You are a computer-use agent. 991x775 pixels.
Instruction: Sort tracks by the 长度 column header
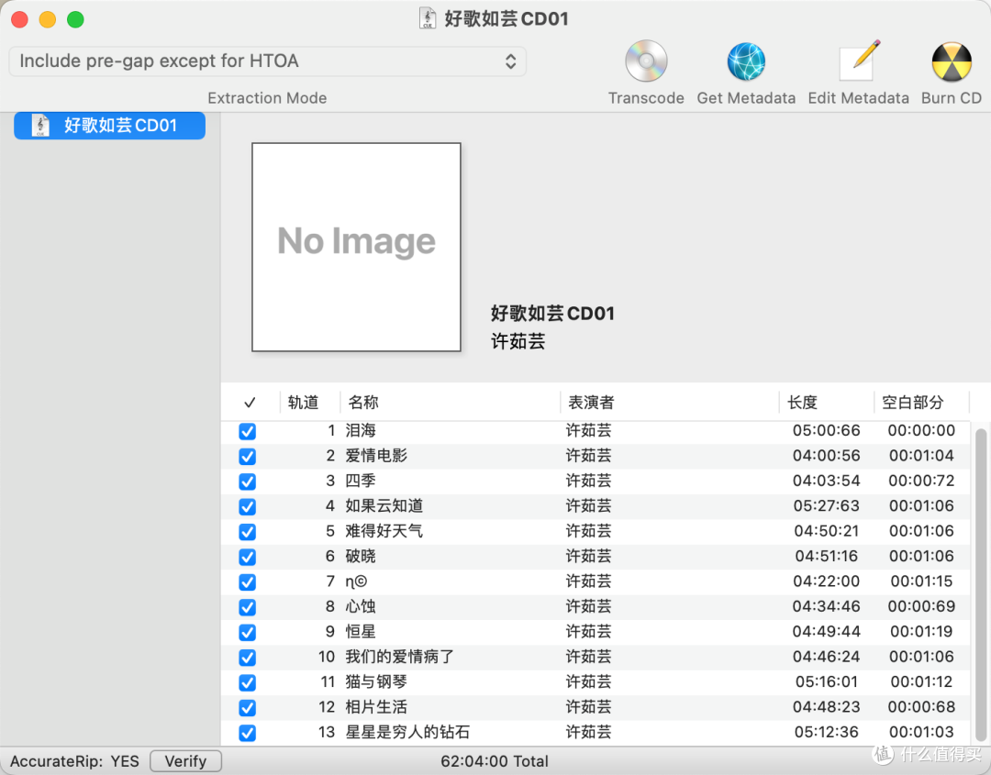click(x=802, y=403)
